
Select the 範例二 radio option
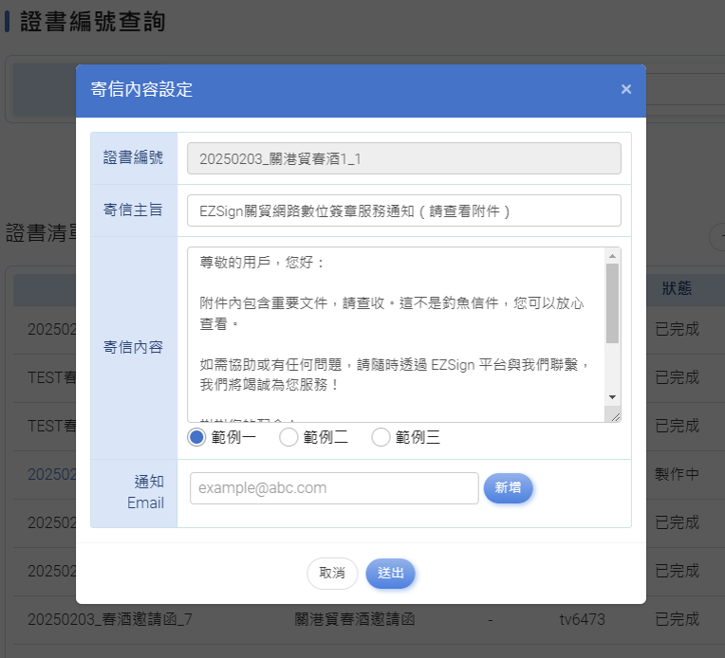(x=288, y=437)
